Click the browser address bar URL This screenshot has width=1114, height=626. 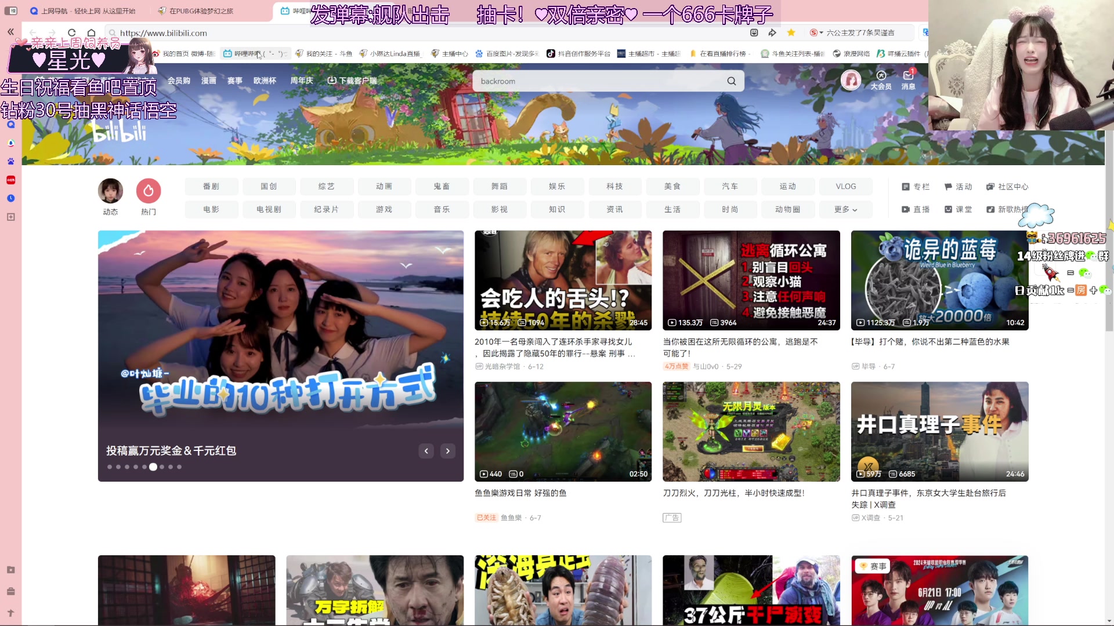(x=163, y=33)
